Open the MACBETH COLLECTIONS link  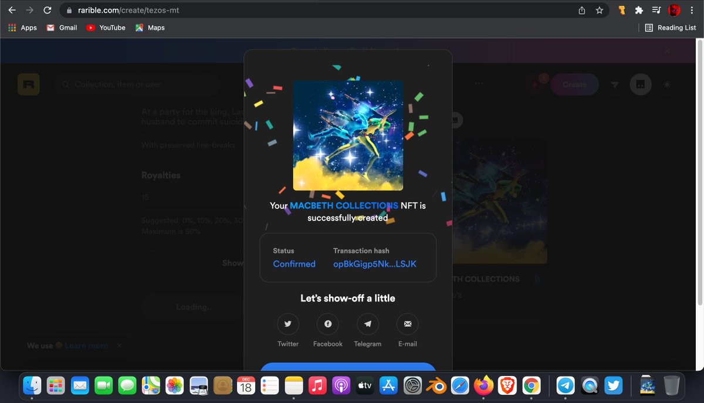point(344,206)
